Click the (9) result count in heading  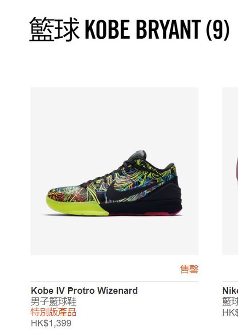(x=217, y=29)
